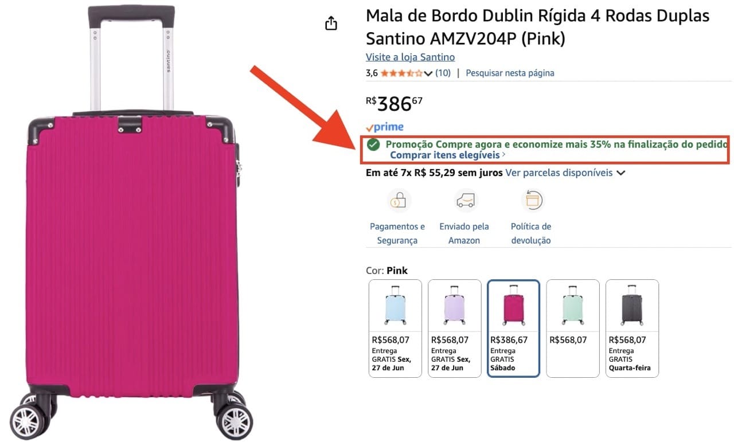Expand Ver parcelas disponíveis dropdown
The image size is (734, 442).
565,173
